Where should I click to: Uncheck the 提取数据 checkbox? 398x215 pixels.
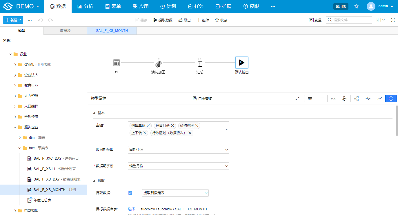pyautogui.click(x=130, y=193)
